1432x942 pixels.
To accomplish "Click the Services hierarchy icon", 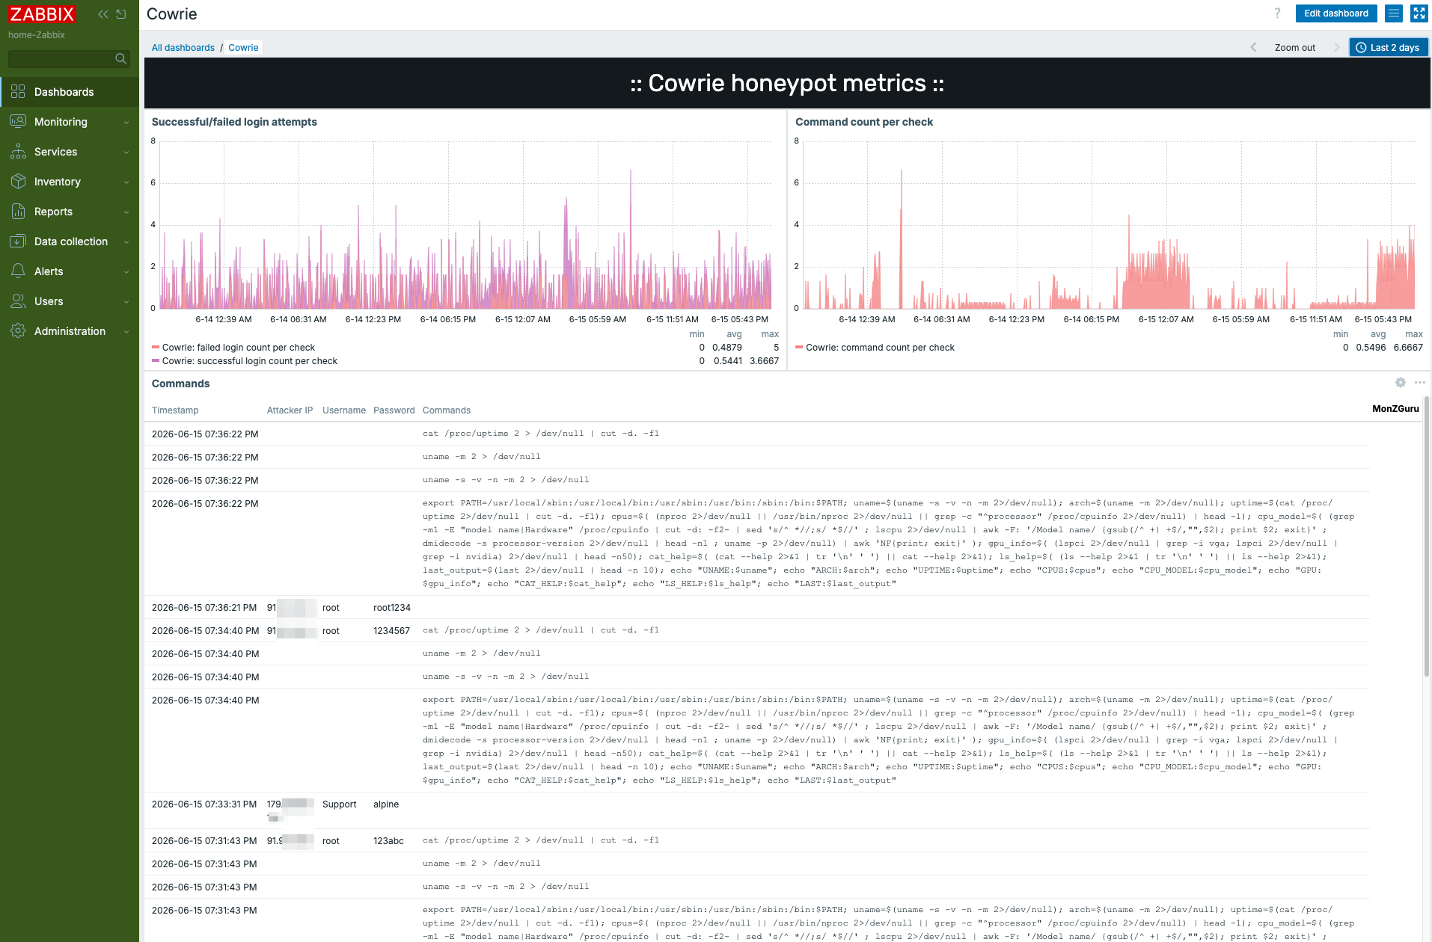I will click(x=18, y=151).
